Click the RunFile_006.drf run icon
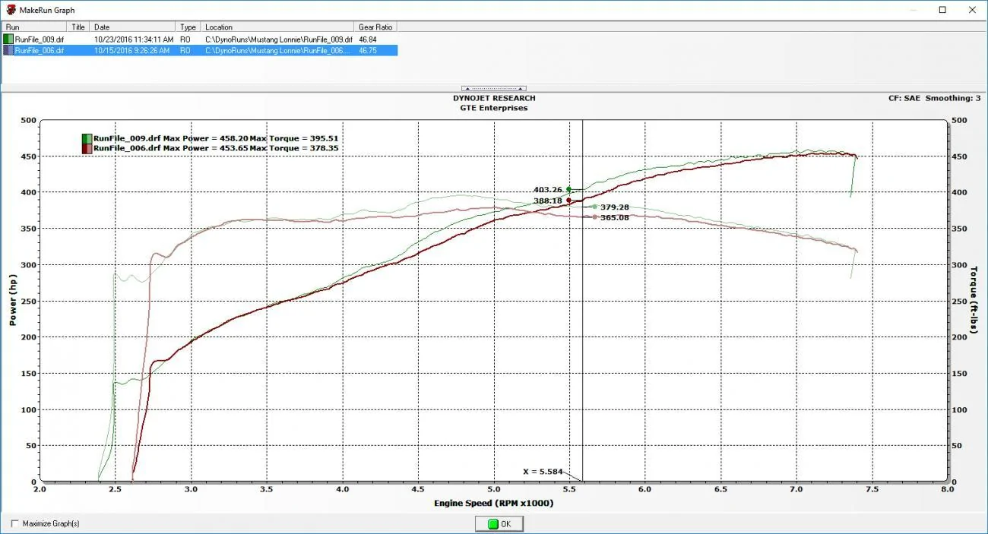Image resolution: width=988 pixels, height=534 pixels. pos(8,50)
